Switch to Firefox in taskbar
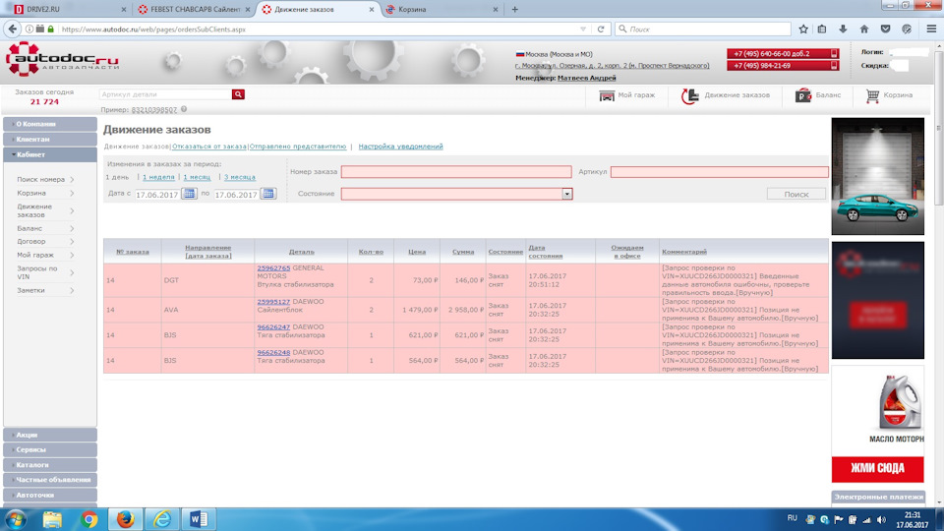The height and width of the screenshot is (531, 944). coord(125,519)
